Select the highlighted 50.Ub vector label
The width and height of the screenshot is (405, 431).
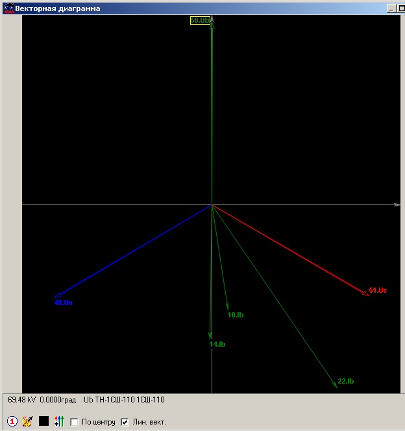200,20
